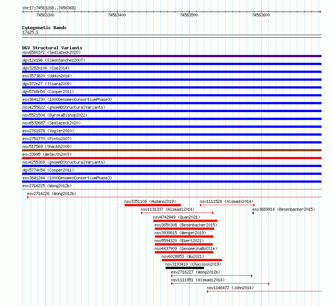Click the small blue esv3669914 marker

coord(253,213)
